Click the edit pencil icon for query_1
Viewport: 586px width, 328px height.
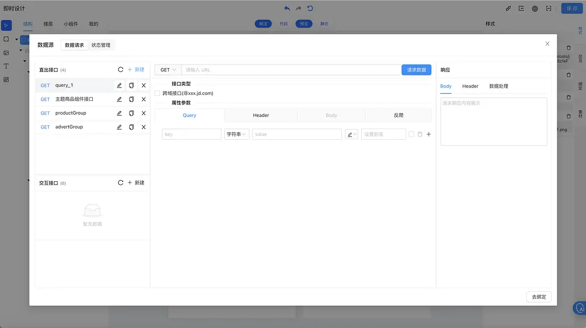pyautogui.click(x=119, y=85)
